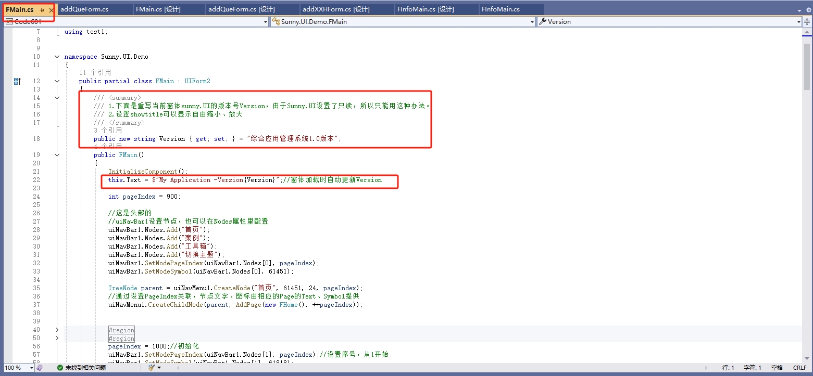Click the vertical scrollbar down arrow
The image size is (813, 376).
coord(807,359)
